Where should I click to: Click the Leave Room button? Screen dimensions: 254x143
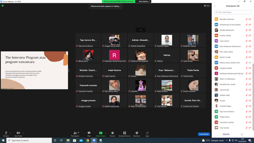point(204,134)
